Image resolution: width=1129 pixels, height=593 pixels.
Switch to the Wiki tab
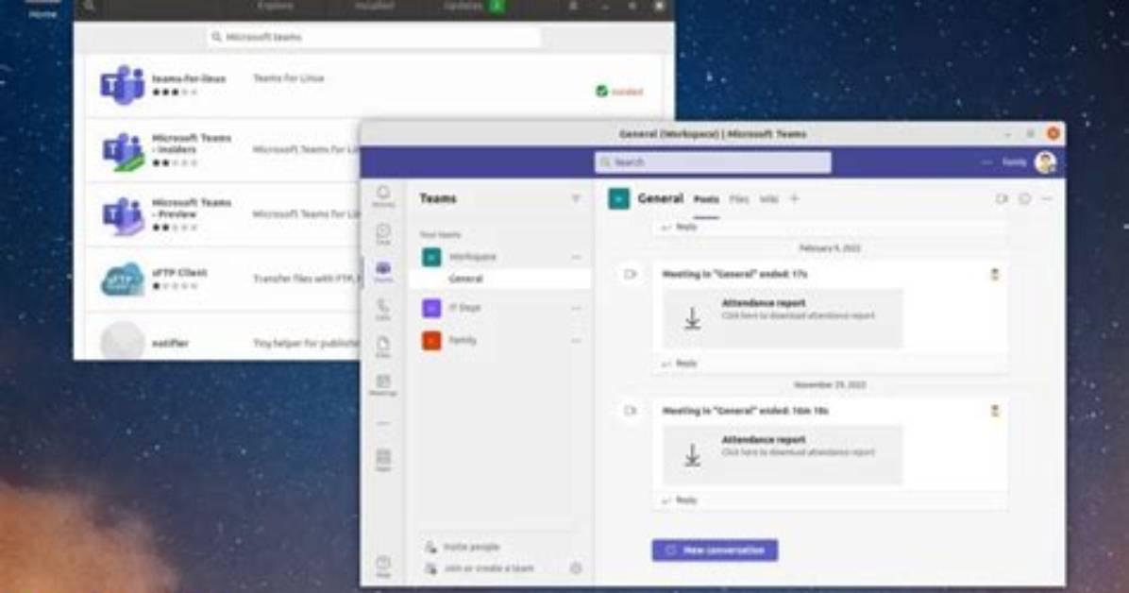pos(769,199)
